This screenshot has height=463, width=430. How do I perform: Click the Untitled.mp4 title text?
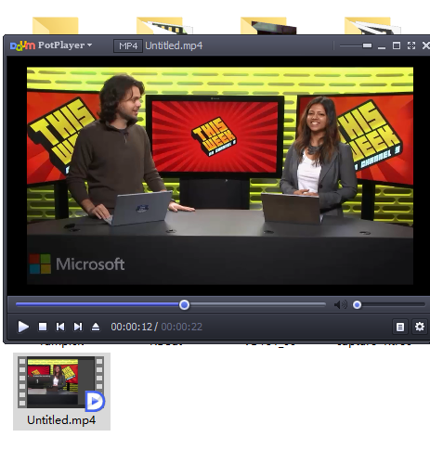[x=174, y=45]
